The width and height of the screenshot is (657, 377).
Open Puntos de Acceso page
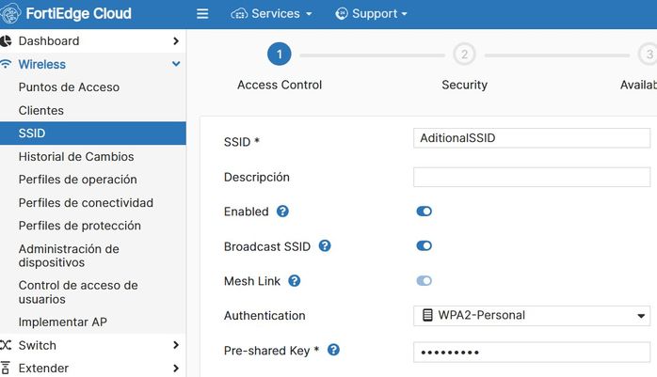coord(69,87)
